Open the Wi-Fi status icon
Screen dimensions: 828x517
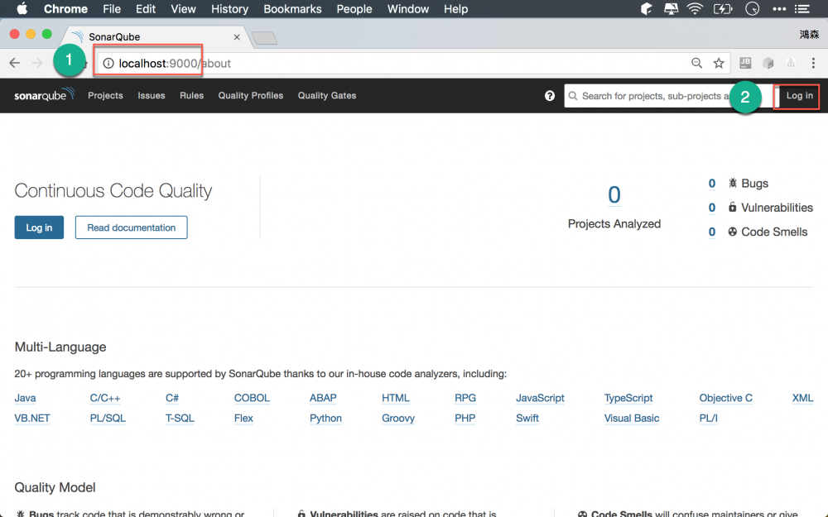point(694,9)
